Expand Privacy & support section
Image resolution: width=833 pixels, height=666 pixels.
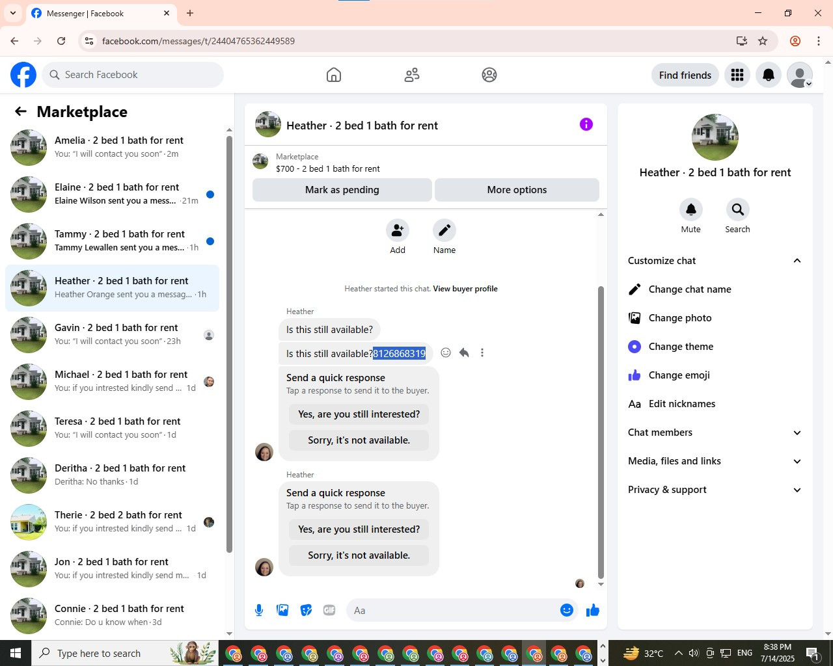[715, 490]
